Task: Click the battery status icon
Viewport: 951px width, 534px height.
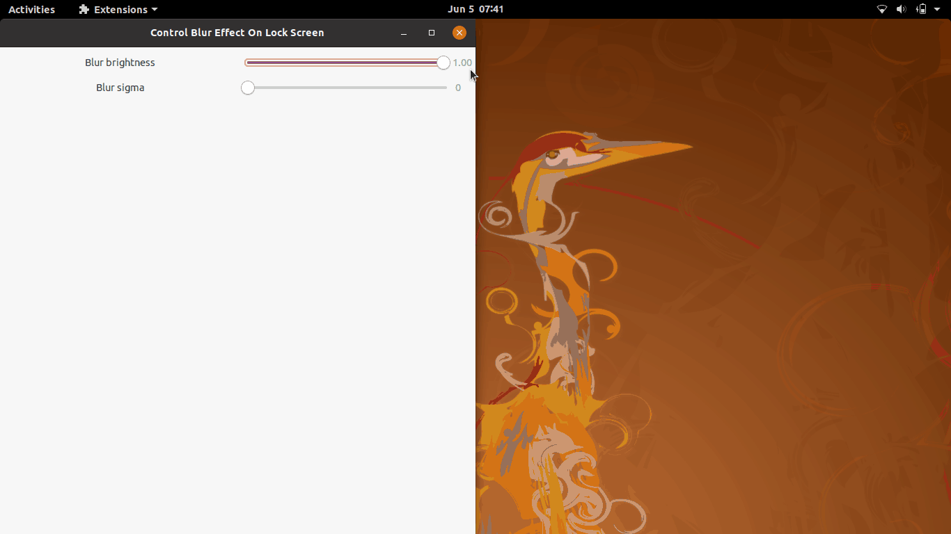Action: point(921,10)
